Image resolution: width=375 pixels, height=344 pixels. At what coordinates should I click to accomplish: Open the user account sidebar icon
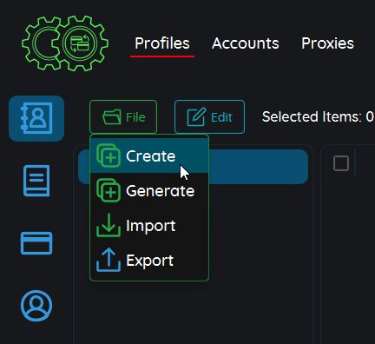[x=36, y=306]
